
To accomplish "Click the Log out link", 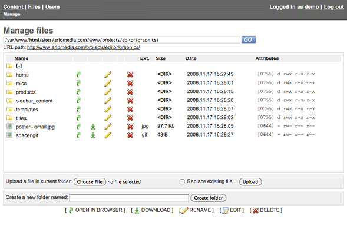I will (x=333, y=7).
